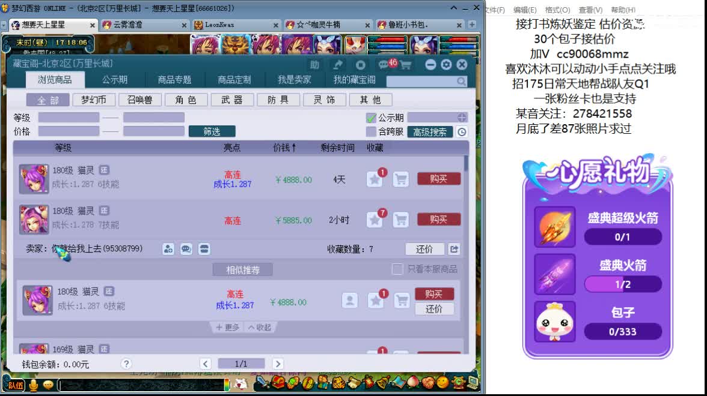Click the question mark help icon near 钱包余额
Viewport: 707px width, 396px height.
125,364
